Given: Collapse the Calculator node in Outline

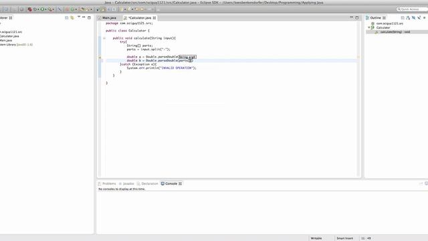Looking at the screenshot, I should (369, 27).
